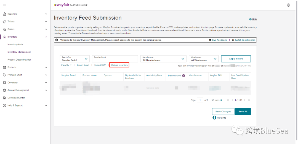Go to next page arrow
298x144 pixels.
pyautogui.click(x=244, y=100)
